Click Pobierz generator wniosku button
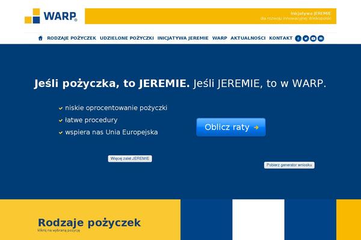The height and width of the screenshot is (240, 361). (289, 165)
